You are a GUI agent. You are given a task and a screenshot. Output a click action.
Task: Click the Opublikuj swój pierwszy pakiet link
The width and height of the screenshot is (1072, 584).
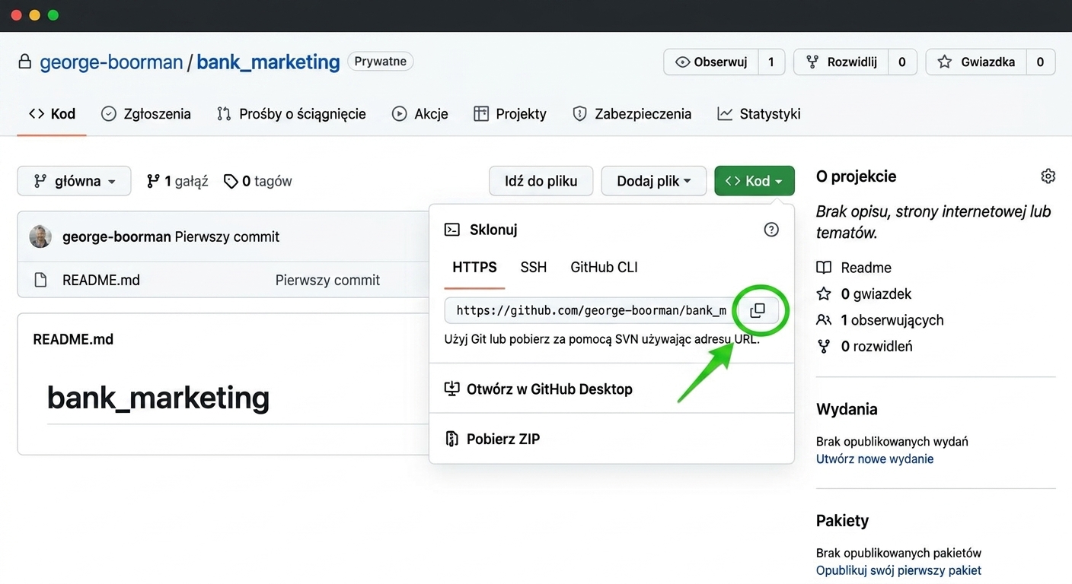point(898,570)
